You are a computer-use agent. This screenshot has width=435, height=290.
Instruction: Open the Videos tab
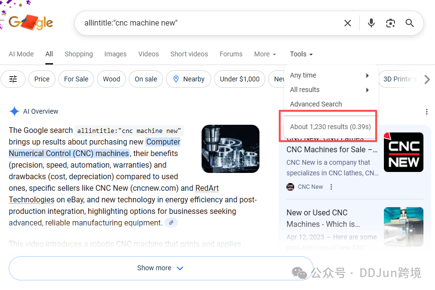tap(149, 54)
